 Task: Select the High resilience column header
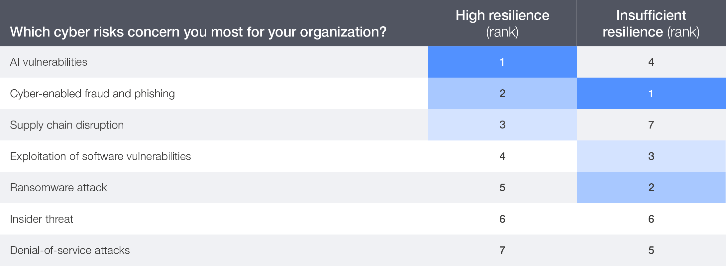(502, 23)
